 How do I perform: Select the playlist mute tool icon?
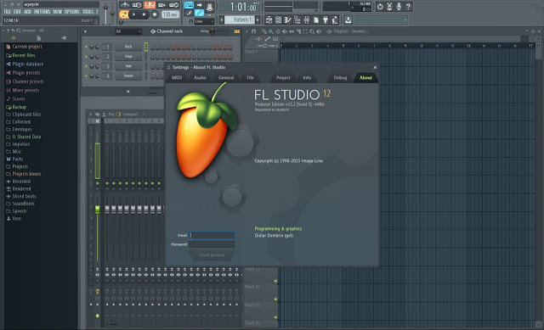point(285,31)
